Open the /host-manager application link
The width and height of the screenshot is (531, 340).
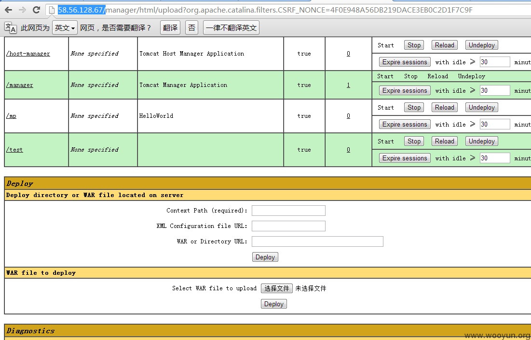pyautogui.click(x=28, y=54)
